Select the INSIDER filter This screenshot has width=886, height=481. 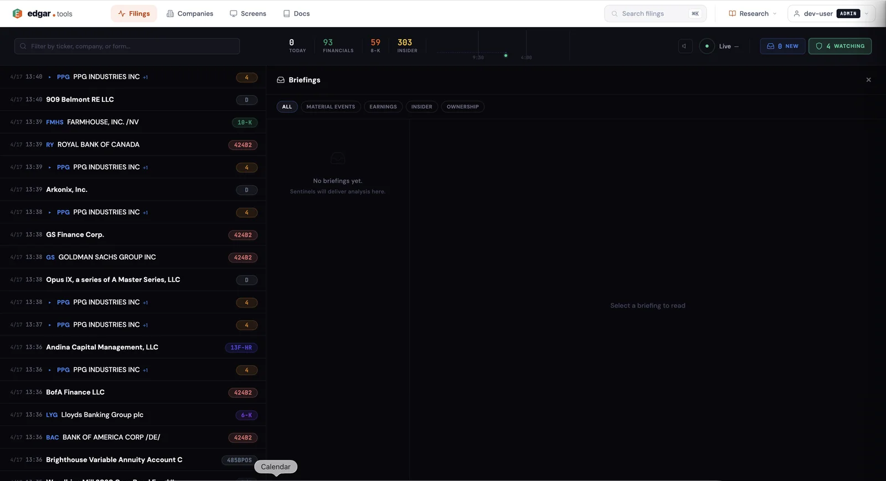coord(421,107)
